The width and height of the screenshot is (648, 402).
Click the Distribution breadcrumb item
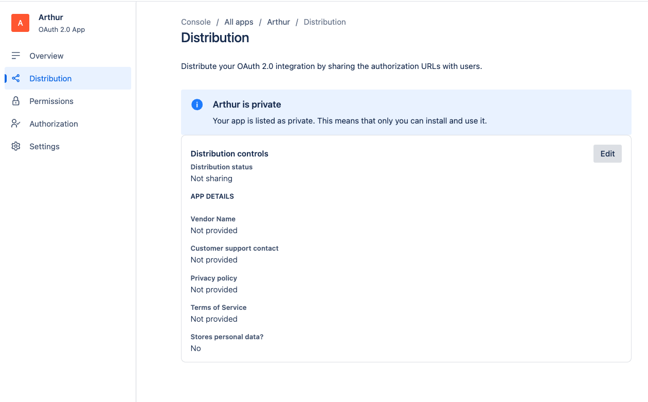click(325, 22)
